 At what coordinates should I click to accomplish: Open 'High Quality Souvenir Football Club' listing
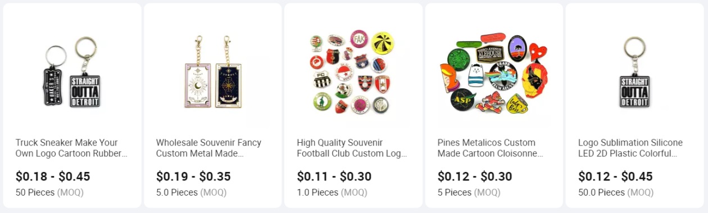pos(352,148)
